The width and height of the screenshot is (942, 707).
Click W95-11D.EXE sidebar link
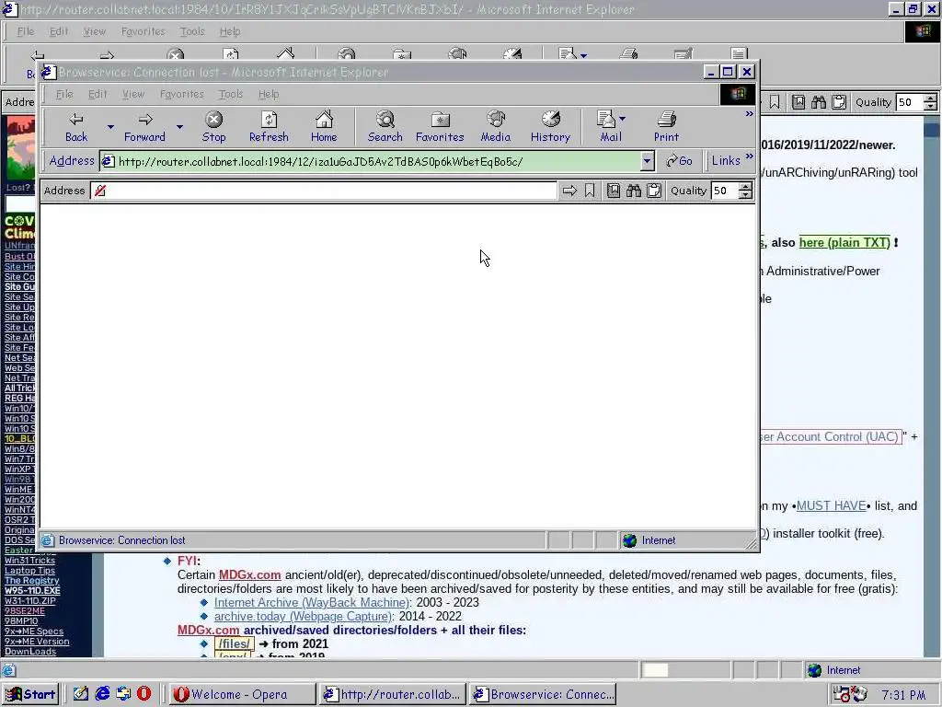point(32,590)
